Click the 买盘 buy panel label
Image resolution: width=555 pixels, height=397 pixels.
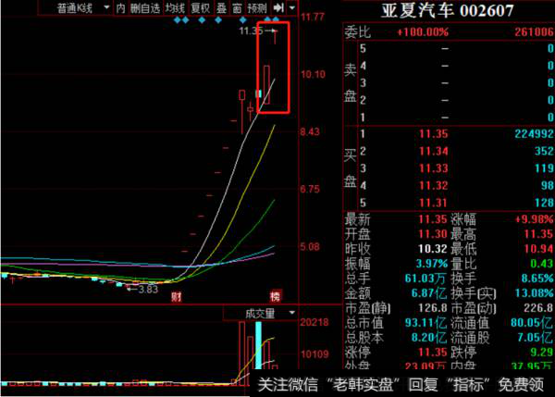350,168
